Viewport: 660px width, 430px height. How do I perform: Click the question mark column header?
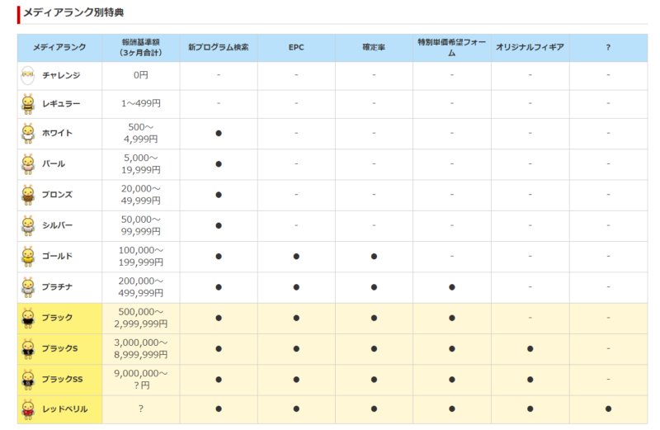pos(608,48)
